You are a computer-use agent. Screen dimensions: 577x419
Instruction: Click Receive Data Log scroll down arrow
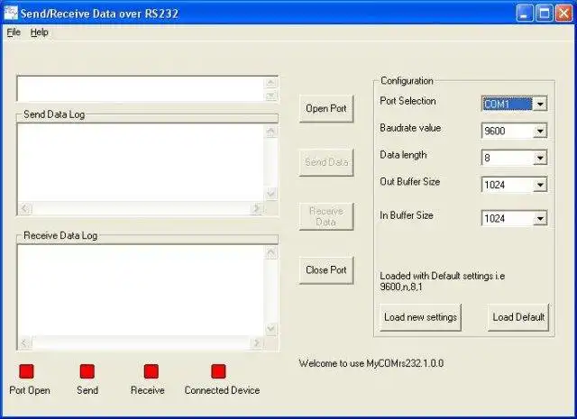271,328
